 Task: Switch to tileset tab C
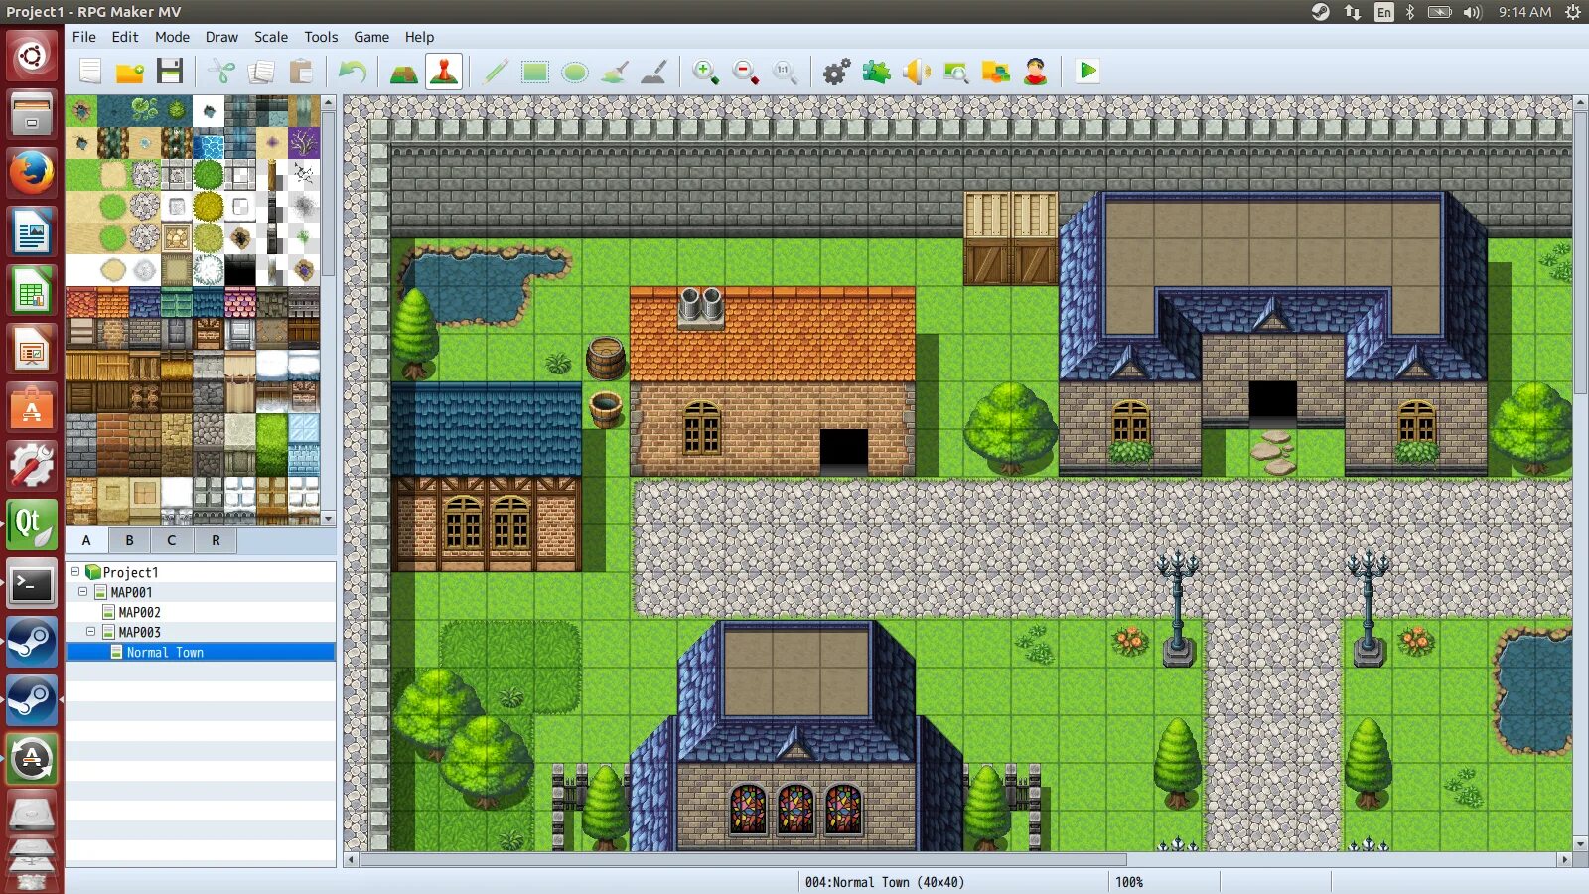(172, 540)
